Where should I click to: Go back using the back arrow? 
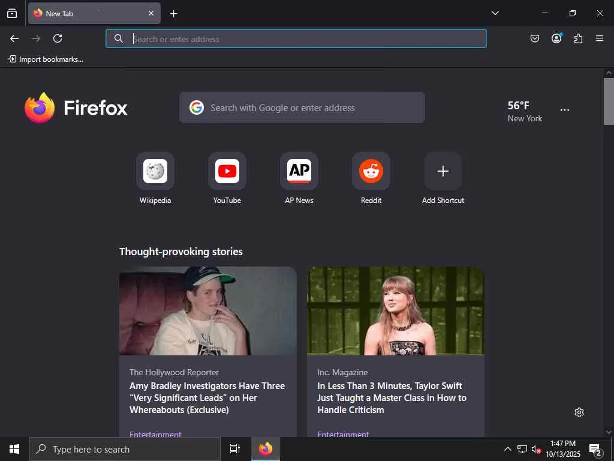14,38
